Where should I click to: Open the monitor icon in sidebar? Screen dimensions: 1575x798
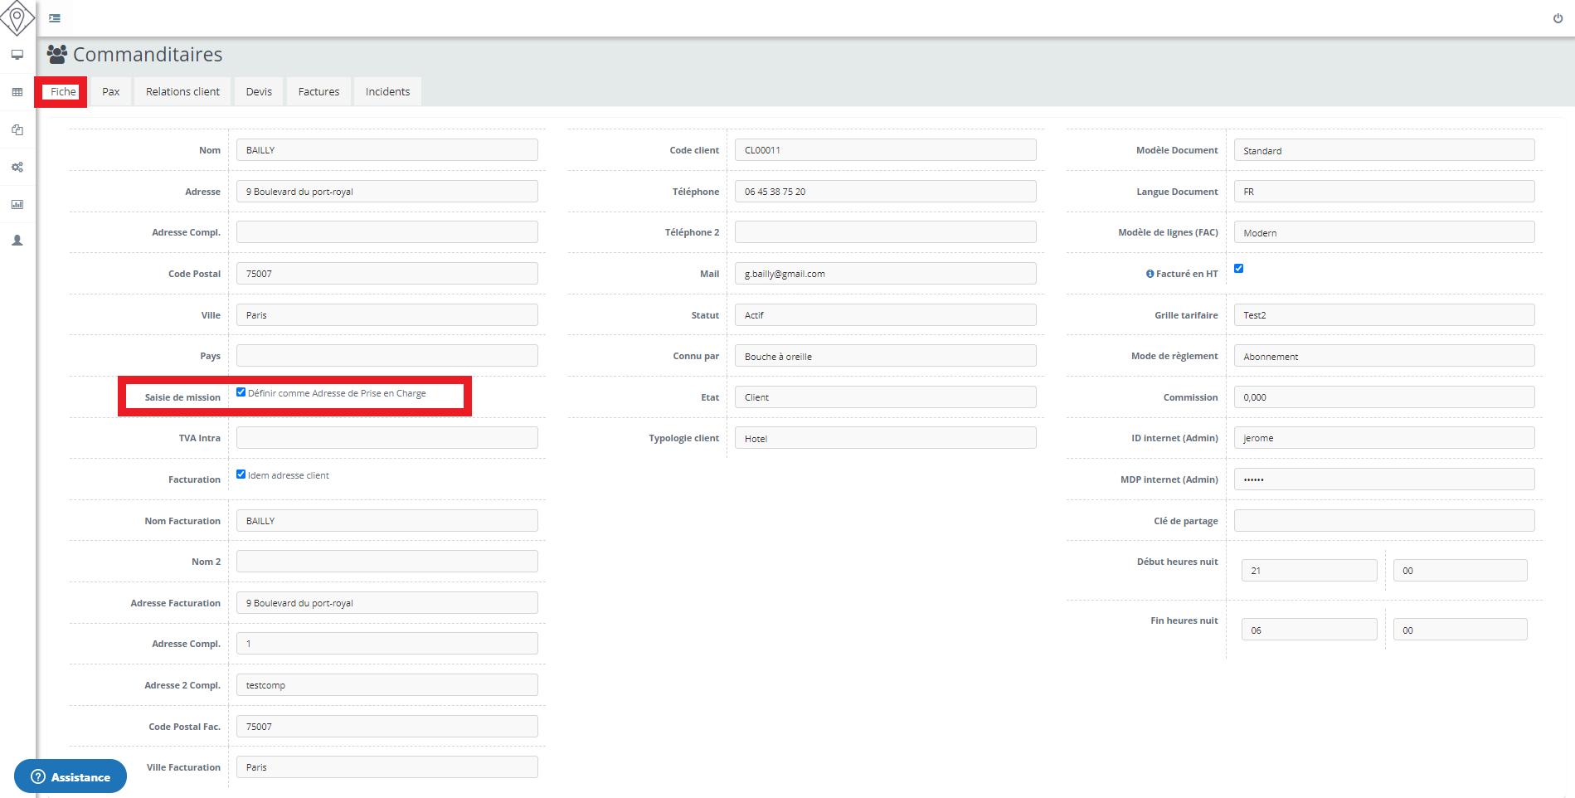(x=17, y=55)
